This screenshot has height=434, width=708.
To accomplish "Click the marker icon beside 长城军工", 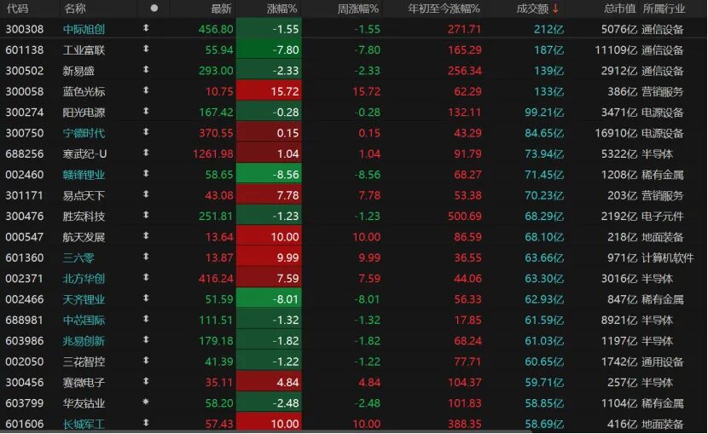I will (145, 423).
